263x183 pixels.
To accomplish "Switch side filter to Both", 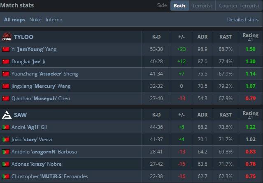I will [179, 6].
